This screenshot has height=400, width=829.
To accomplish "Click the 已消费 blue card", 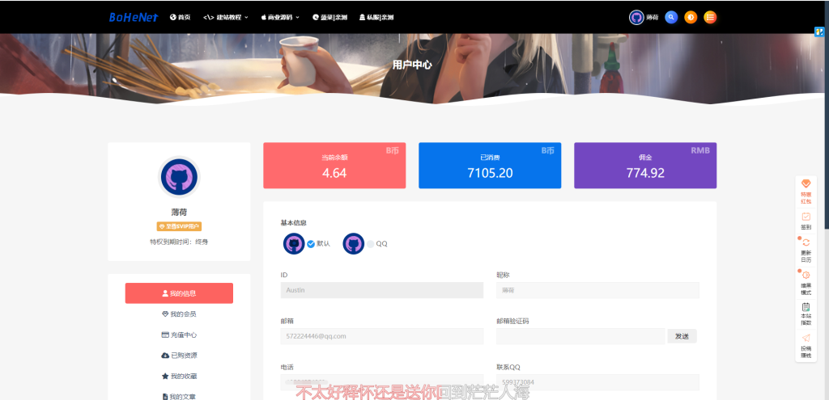I will [490, 165].
